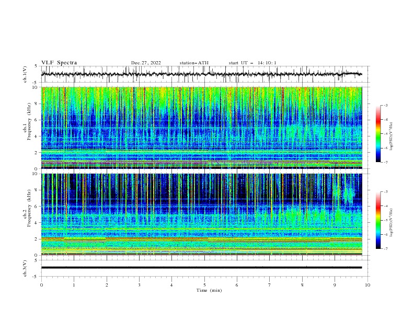The height and width of the screenshot is (320, 414).
Task: Click the "VLF Spectra" title text
Action: (59, 63)
